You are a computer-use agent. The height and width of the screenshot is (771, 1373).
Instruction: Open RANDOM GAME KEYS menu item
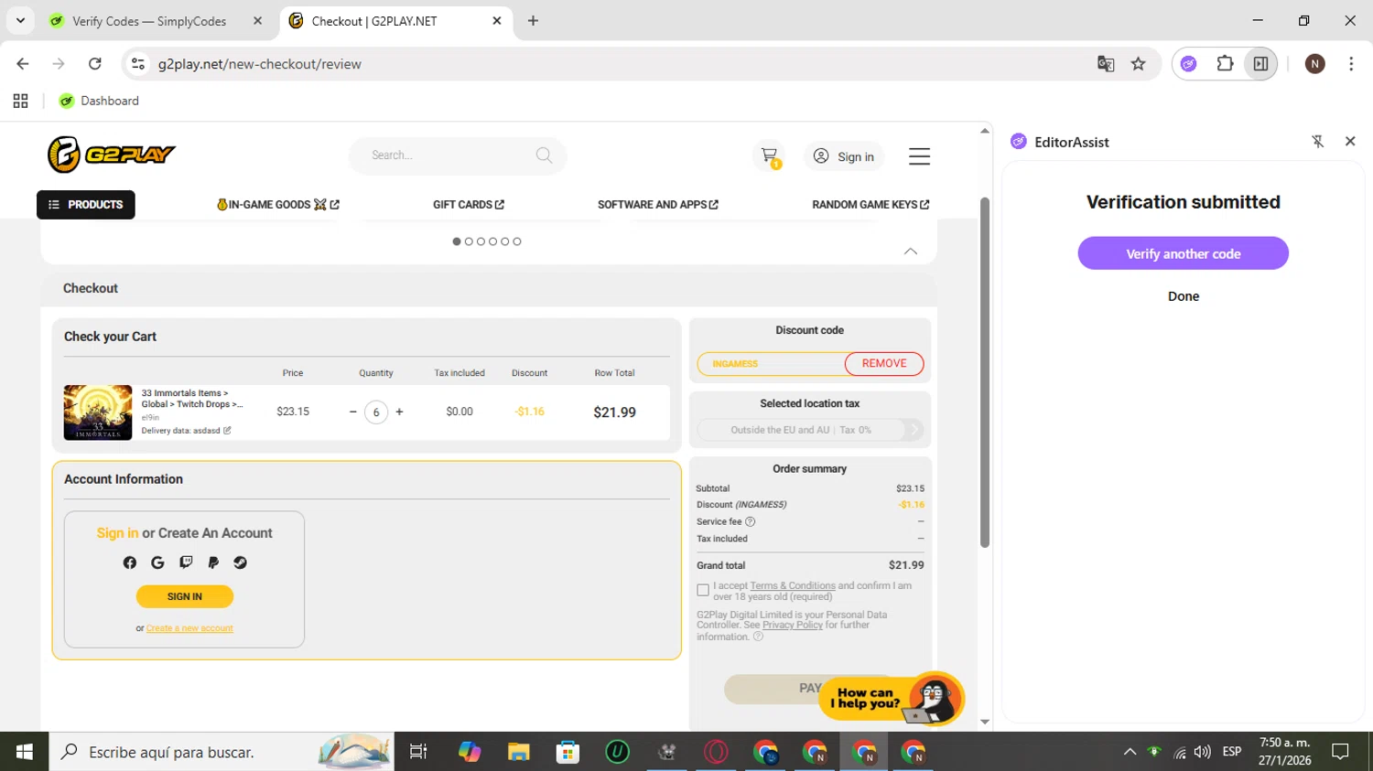[x=870, y=205]
